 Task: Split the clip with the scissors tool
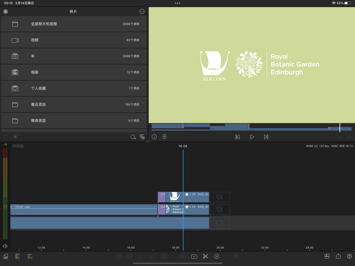coord(205,256)
